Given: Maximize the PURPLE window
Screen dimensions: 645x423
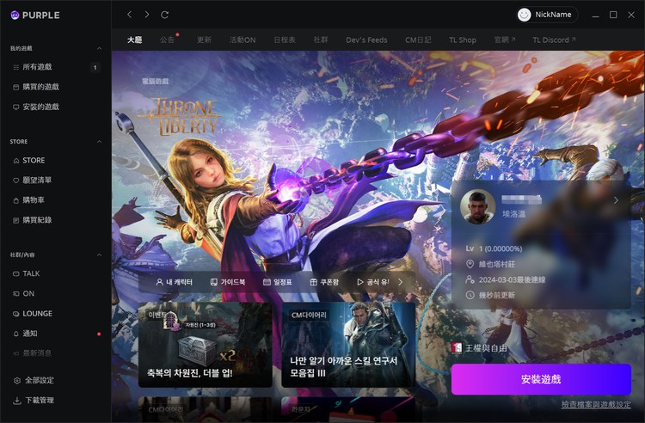Looking at the screenshot, I should pos(613,15).
